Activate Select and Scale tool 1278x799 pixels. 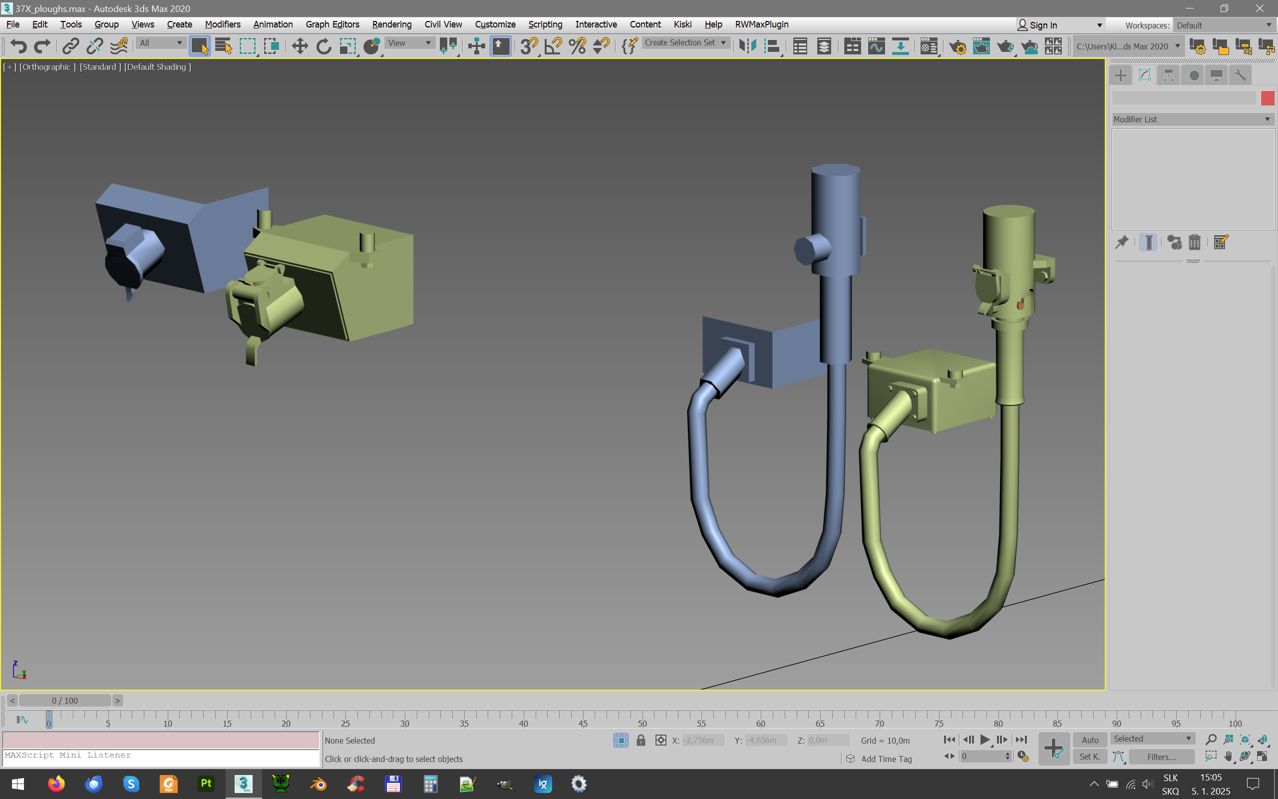pyautogui.click(x=347, y=46)
